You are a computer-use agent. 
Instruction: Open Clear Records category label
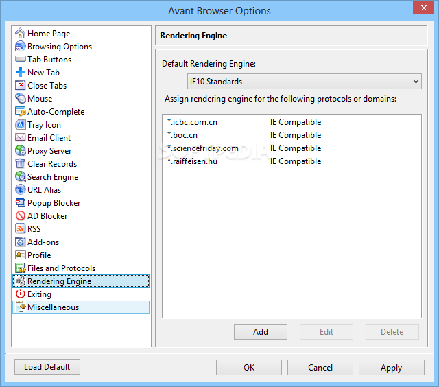click(52, 164)
